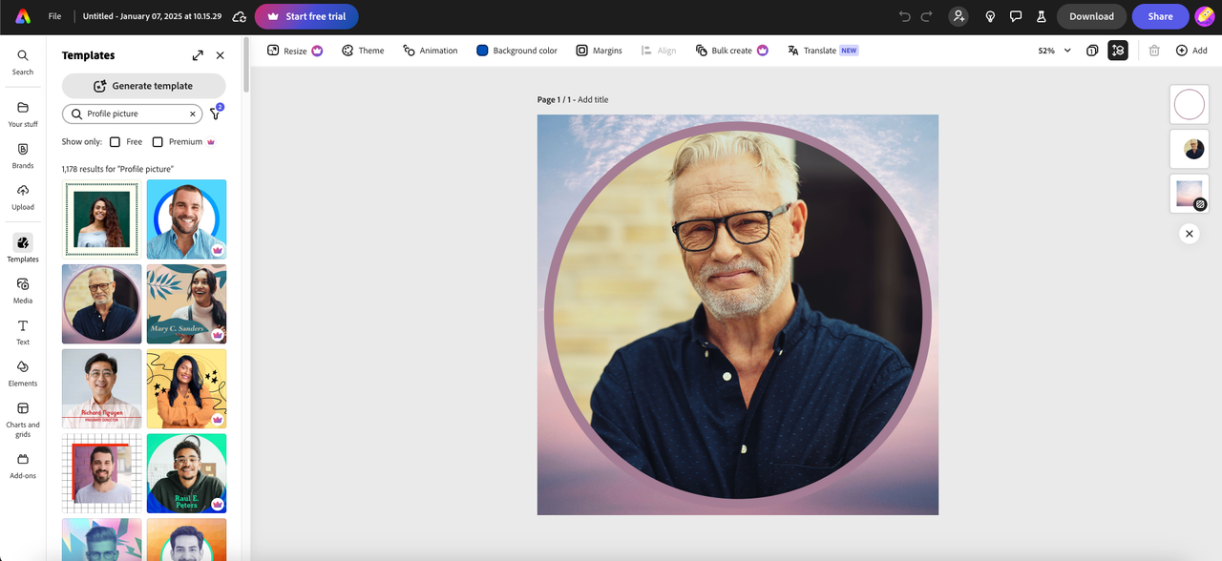1222x561 pixels.
Task: Open the Add-ons panel
Action: 23,466
